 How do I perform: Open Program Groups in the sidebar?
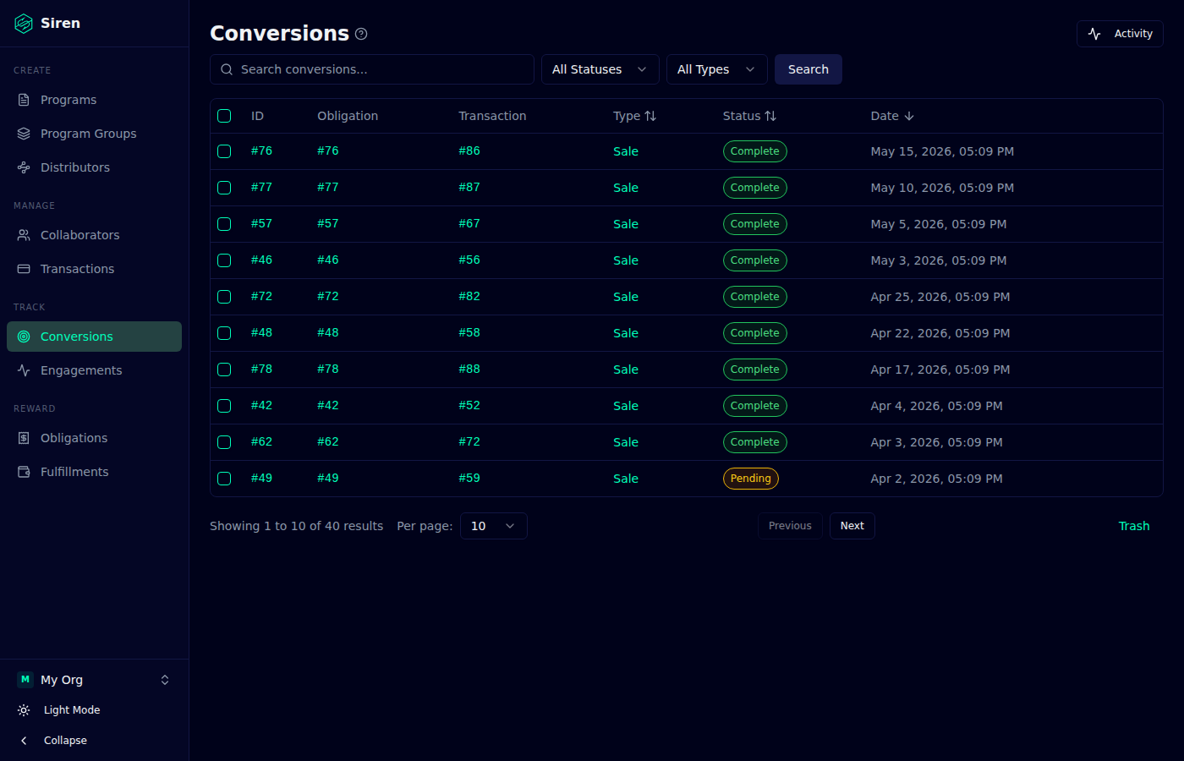94,134
